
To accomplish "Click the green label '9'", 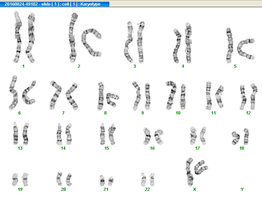I will [143, 113].
